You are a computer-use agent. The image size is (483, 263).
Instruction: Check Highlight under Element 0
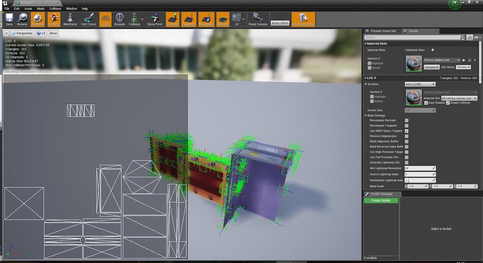tap(369, 63)
